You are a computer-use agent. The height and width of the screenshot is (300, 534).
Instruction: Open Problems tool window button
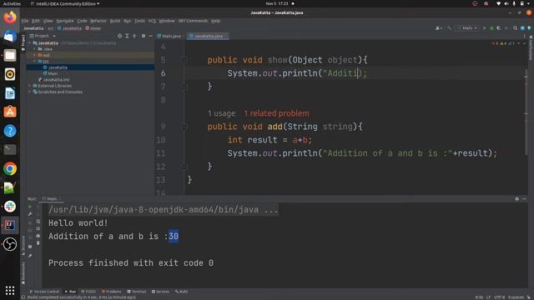111,292
